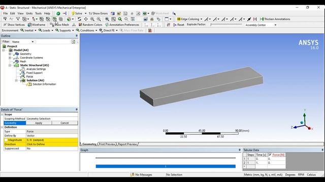Cancel the geometry selection
This screenshot has height=182, width=325.
64,123
